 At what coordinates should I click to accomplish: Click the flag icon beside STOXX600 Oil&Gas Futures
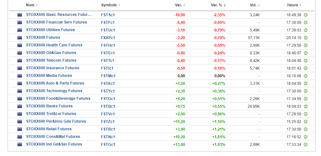[20, 53]
